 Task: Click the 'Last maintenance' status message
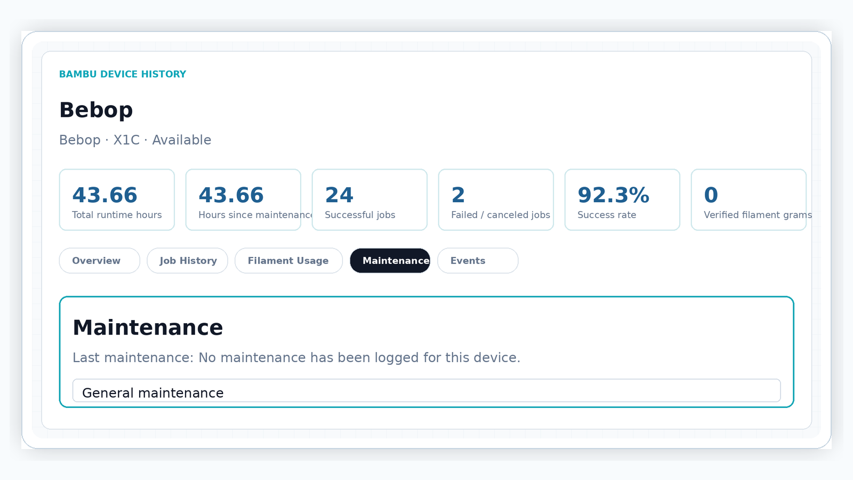(x=296, y=357)
